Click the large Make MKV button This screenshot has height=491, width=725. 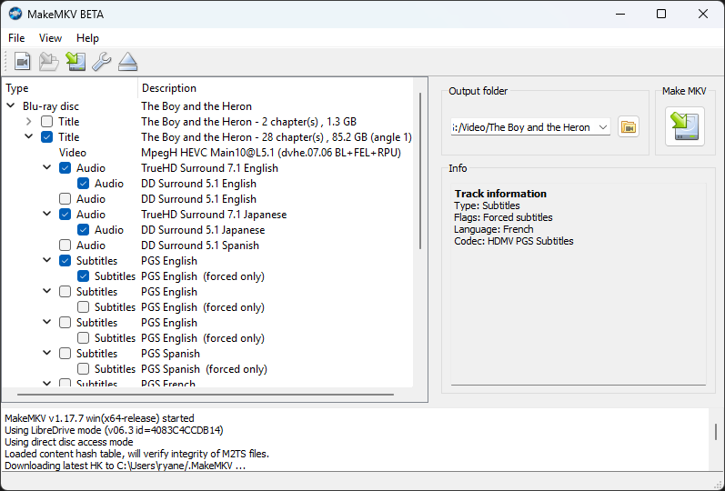pyautogui.click(x=685, y=126)
